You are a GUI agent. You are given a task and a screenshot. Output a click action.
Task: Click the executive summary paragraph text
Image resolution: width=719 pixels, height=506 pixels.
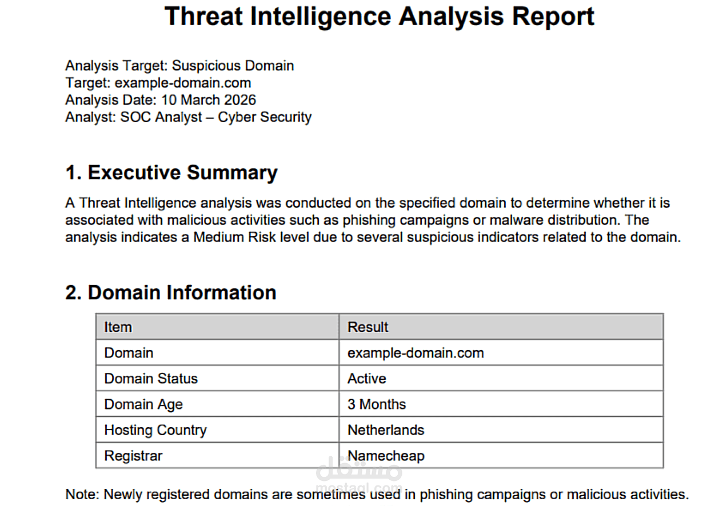pos(372,220)
